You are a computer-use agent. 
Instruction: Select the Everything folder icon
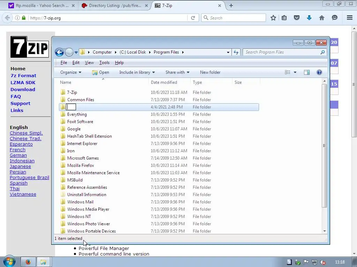pyautogui.click(x=63, y=114)
